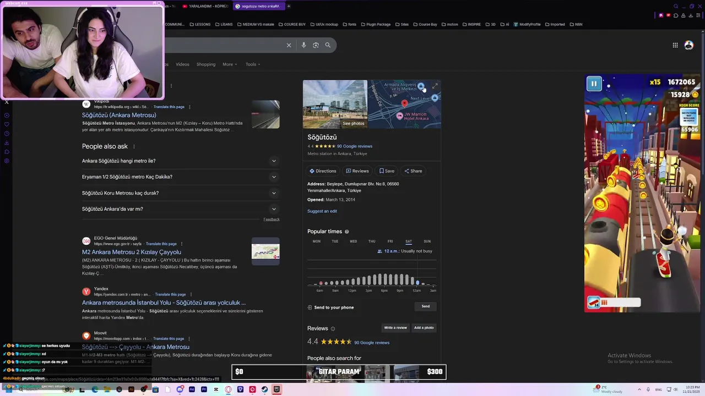The width and height of the screenshot is (705, 396).
Task: Open the Yandex "Ankara metrosunda İstanbul Yolu" result
Action: [x=164, y=302]
